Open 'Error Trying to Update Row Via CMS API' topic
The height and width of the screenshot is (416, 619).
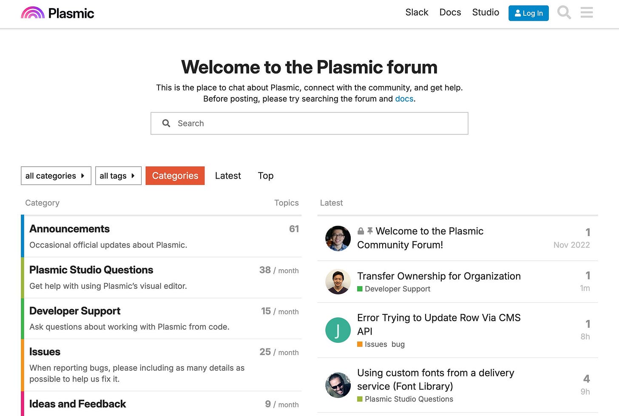[x=439, y=324]
